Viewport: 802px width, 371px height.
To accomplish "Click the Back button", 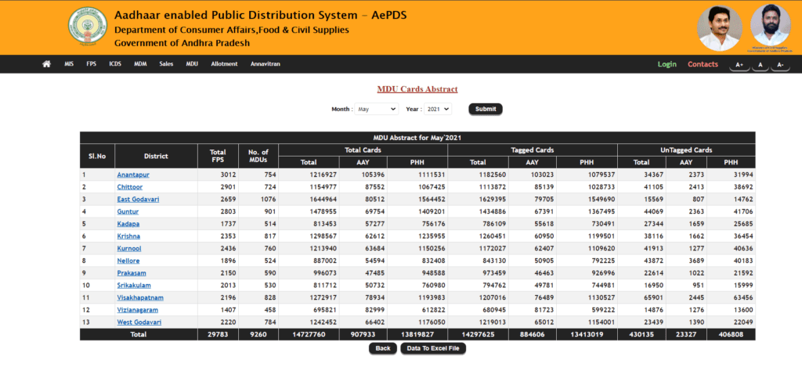I will (x=383, y=348).
